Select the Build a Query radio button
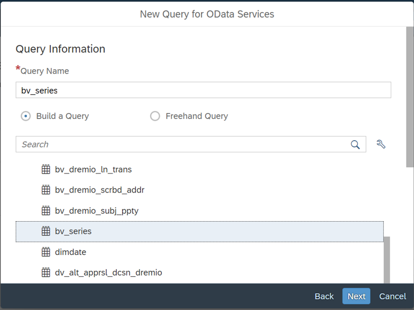414x310 pixels. pos(25,116)
